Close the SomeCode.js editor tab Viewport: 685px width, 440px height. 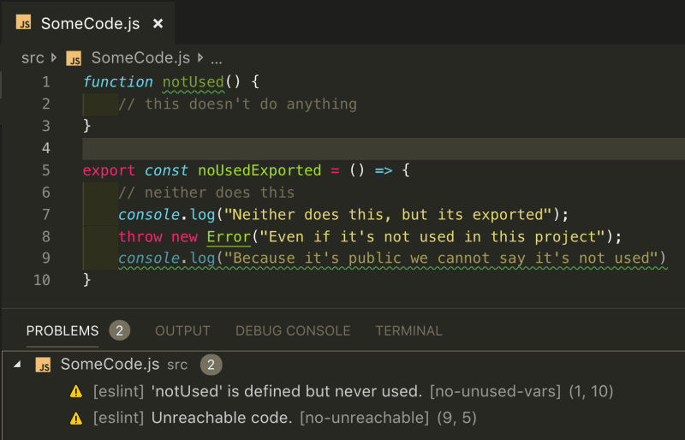158,24
